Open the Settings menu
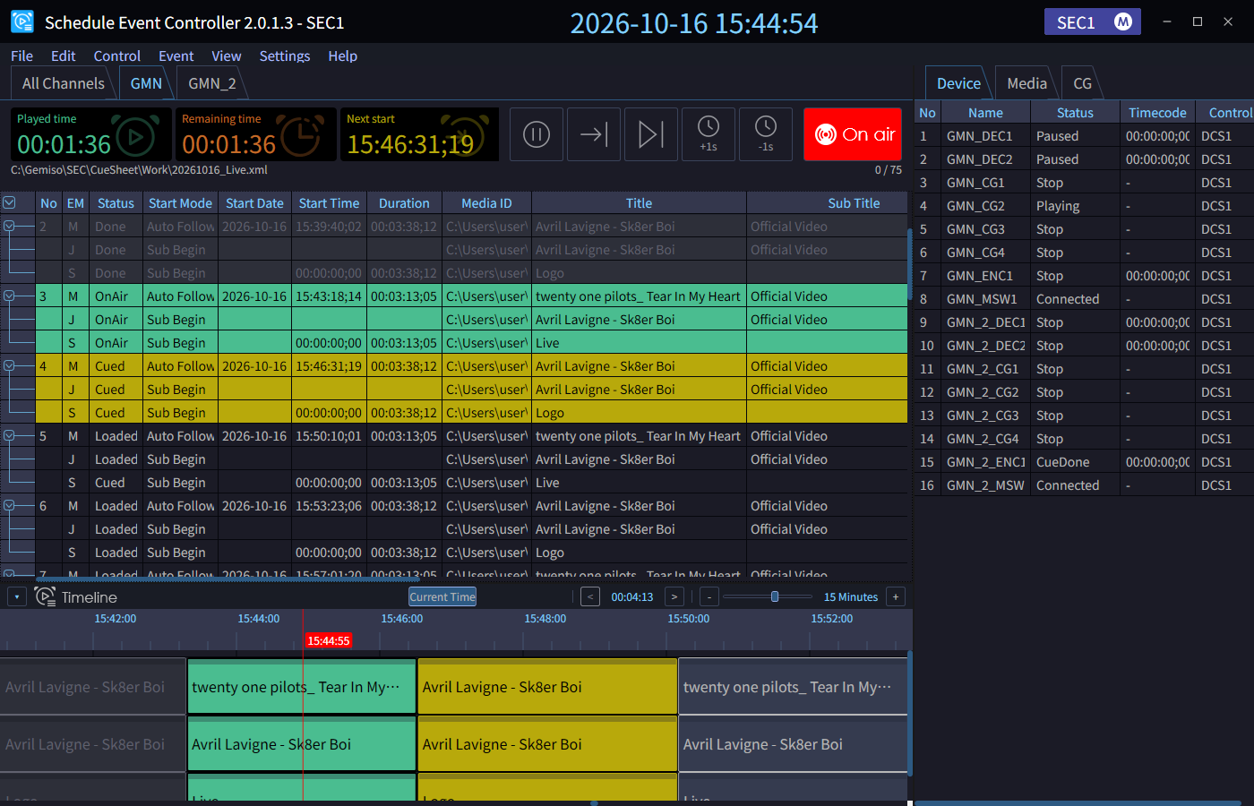 coord(285,56)
